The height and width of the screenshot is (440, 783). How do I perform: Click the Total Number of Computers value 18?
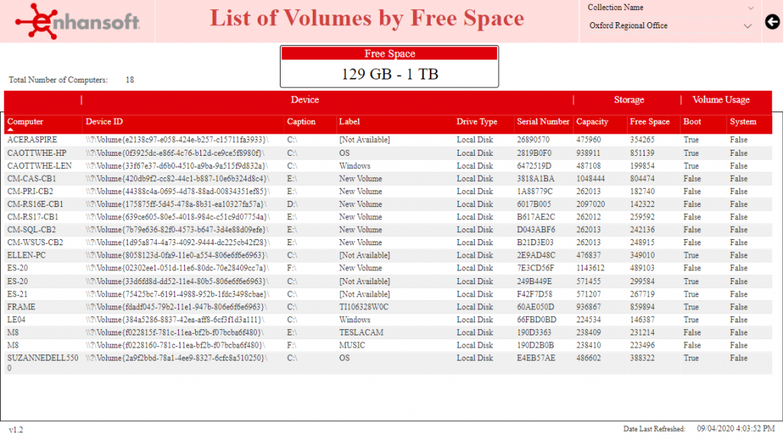[x=130, y=79]
